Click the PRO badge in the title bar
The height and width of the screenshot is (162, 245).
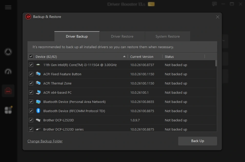(x=151, y=4)
